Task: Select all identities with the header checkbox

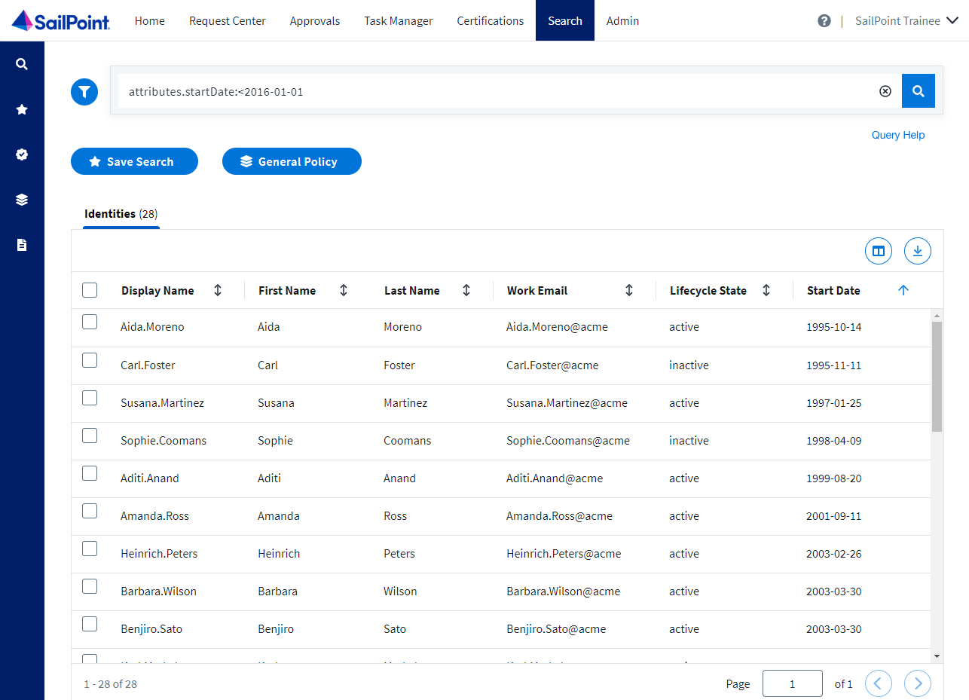Action: pyautogui.click(x=90, y=289)
